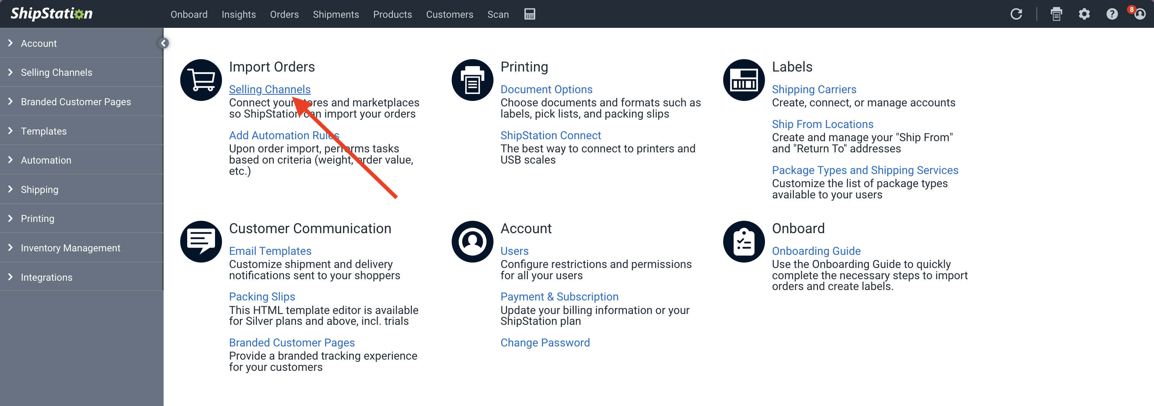Open the Ship From Locations link
The image size is (1154, 406).
click(x=823, y=124)
